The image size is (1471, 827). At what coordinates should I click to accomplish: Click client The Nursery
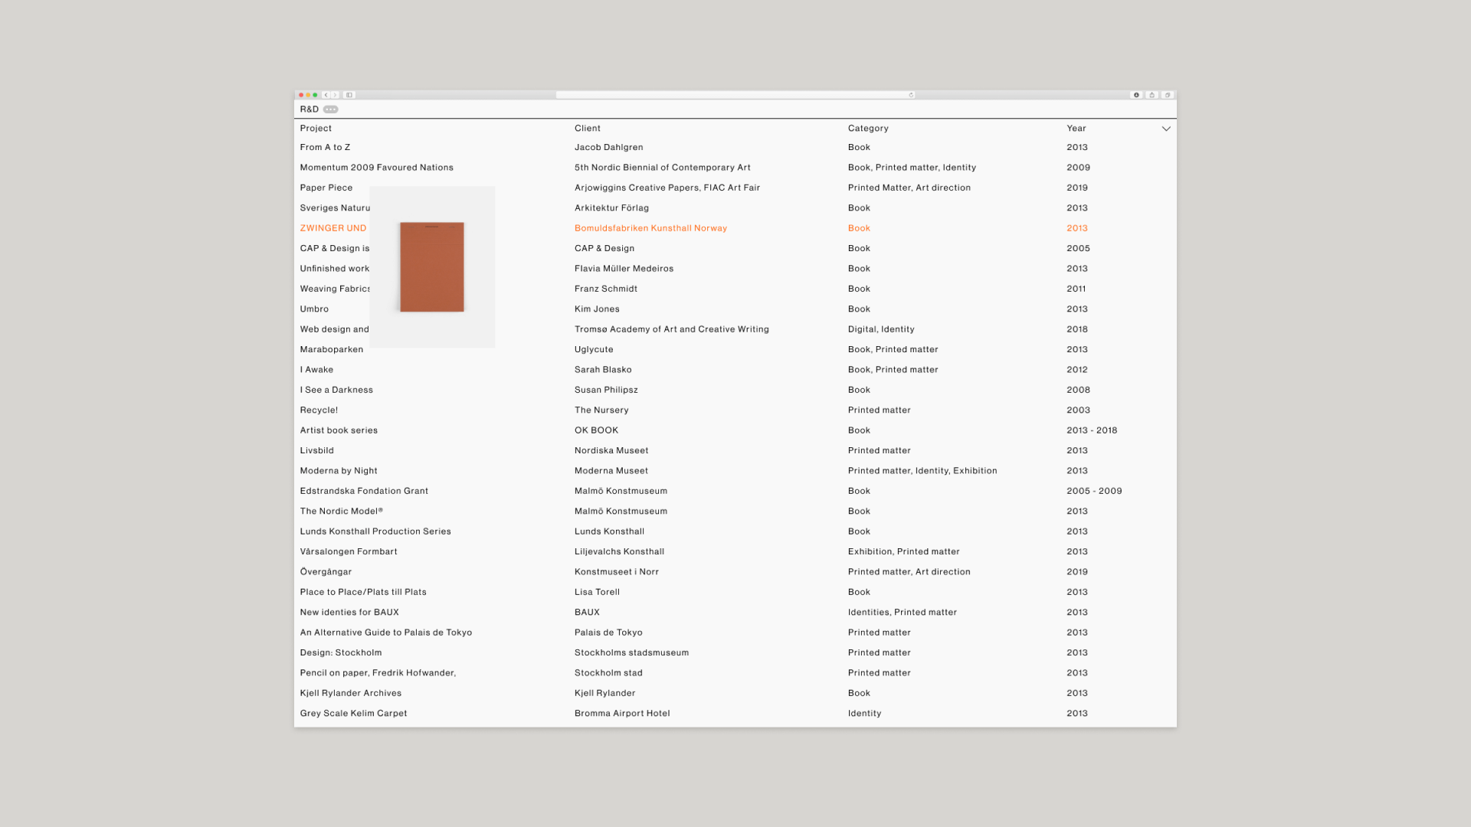pos(601,410)
